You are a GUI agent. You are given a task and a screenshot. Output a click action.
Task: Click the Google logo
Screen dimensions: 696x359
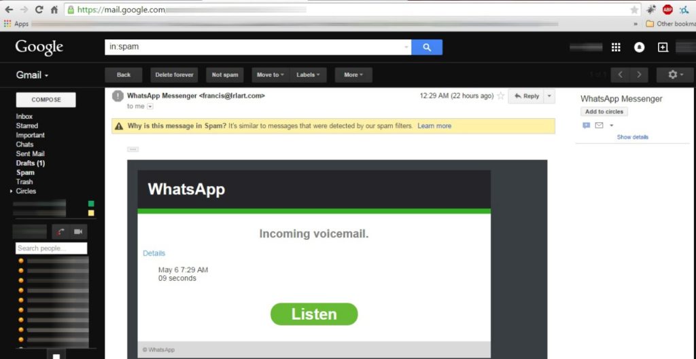[x=39, y=47]
